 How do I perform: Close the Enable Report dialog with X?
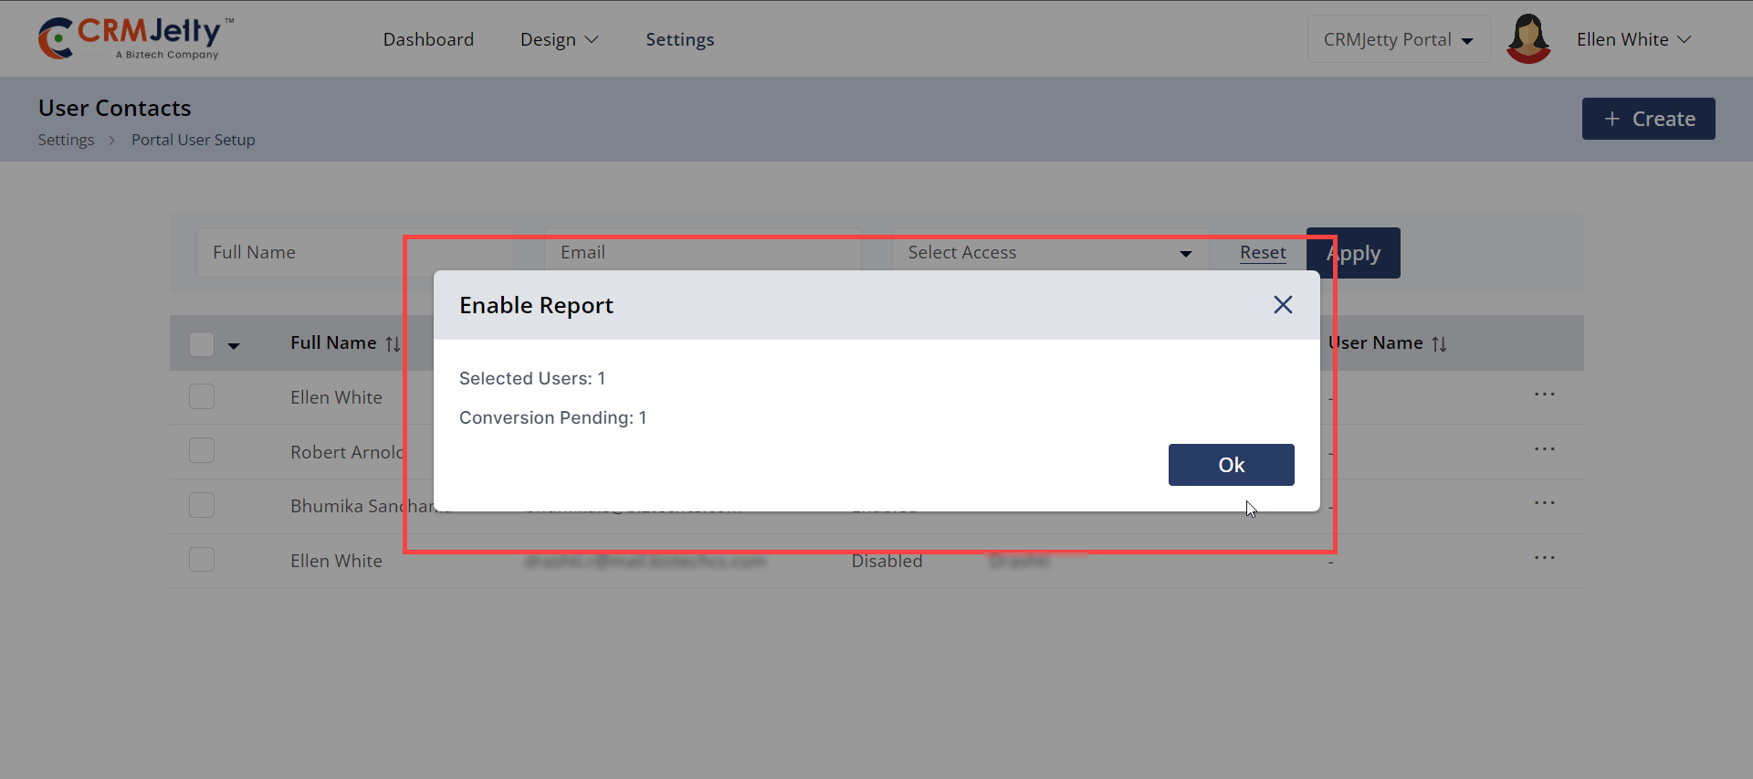pyautogui.click(x=1283, y=305)
